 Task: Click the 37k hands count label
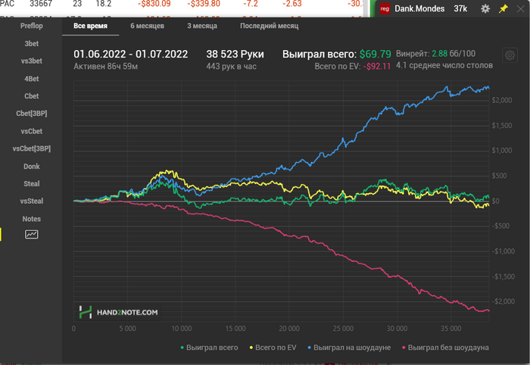coord(460,9)
